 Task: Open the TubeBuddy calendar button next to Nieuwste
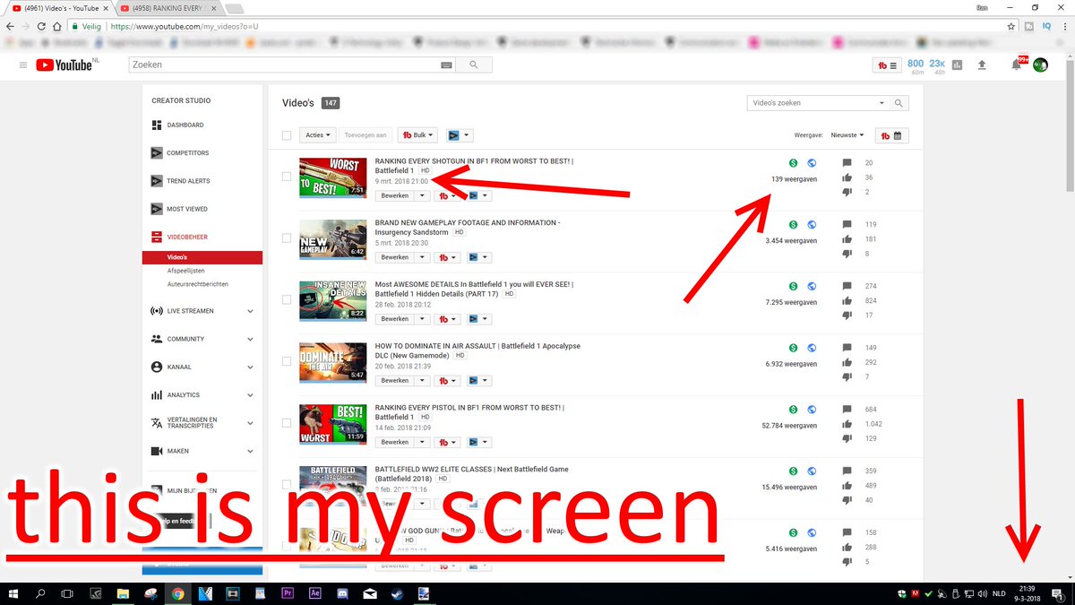click(x=891, y=135)
